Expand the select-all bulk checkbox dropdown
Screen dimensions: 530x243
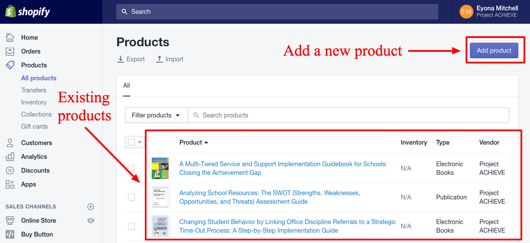pos(139,142)
